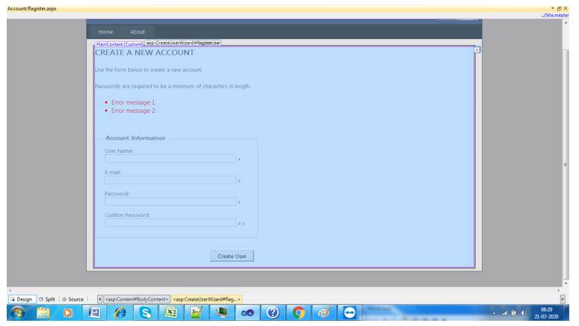Open Internet Explorer from the taskbar

(120, 313)
